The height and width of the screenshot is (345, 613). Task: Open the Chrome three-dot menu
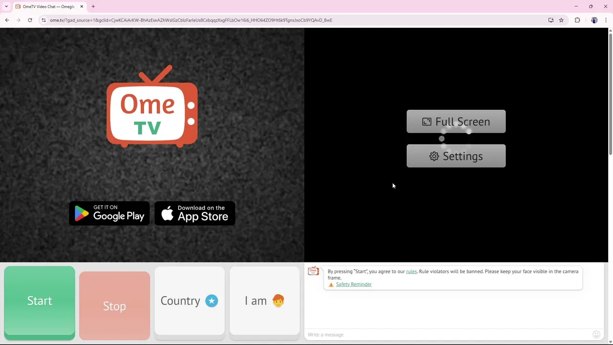pyautogui.click(x=606, y=20)
